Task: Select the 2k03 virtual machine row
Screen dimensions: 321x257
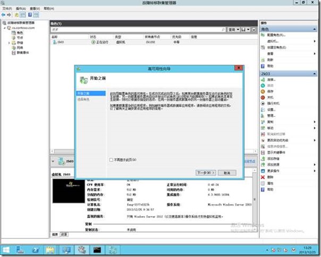Action: tap(154, 42)
